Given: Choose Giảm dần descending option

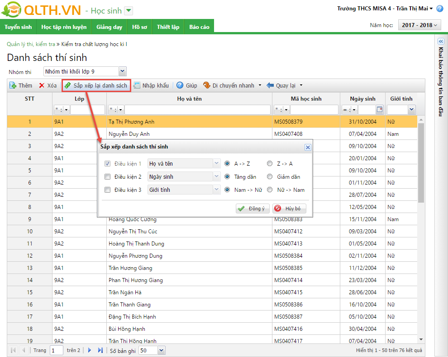Looking at the screenshot, I should 270,177.
